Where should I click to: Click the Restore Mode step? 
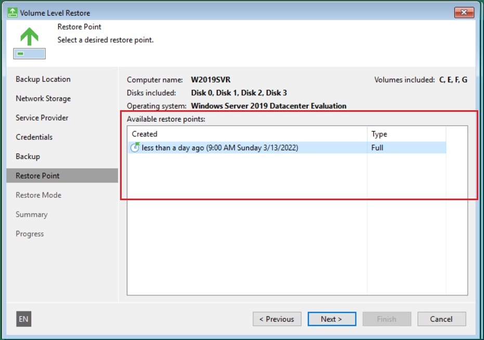click(x=38, y=195)
